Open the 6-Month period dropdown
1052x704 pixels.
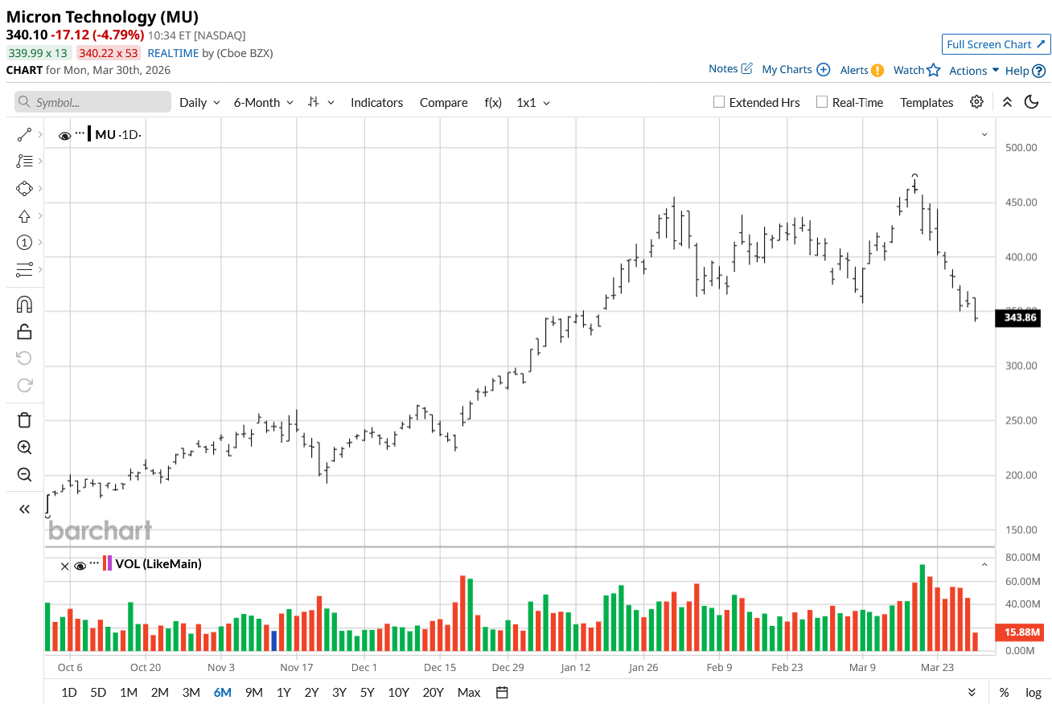coord(263,102)
